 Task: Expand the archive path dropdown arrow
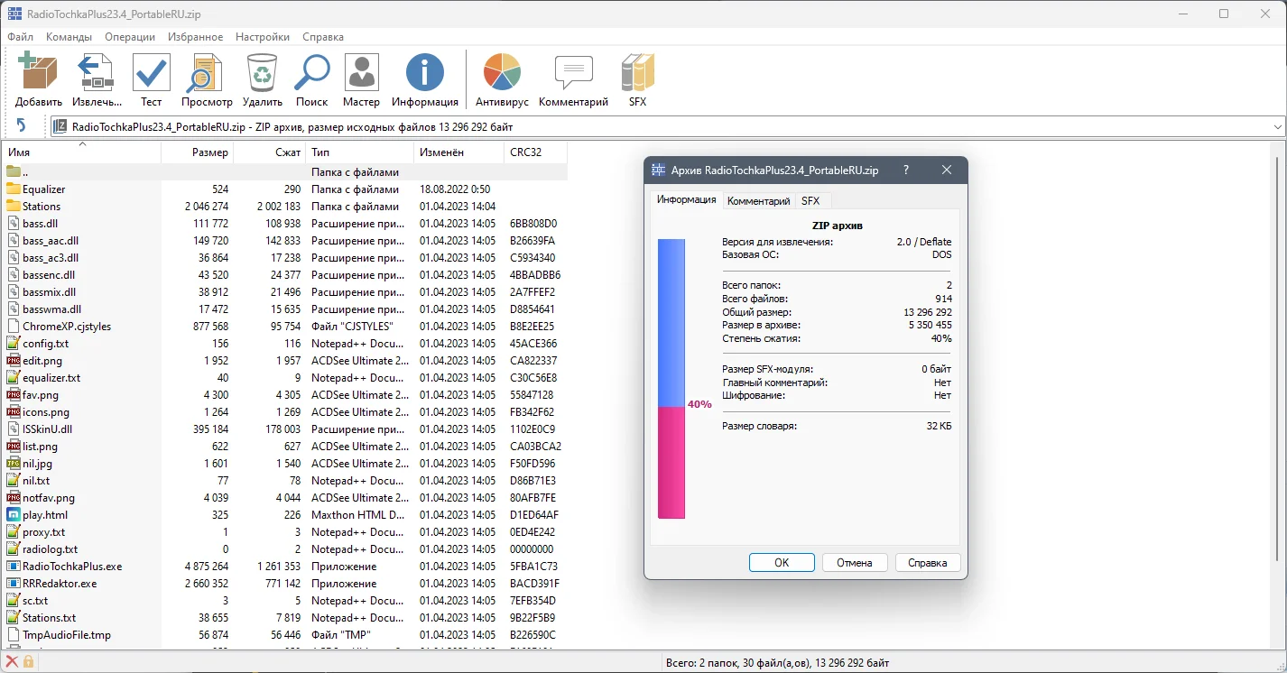coord(1276,127)
